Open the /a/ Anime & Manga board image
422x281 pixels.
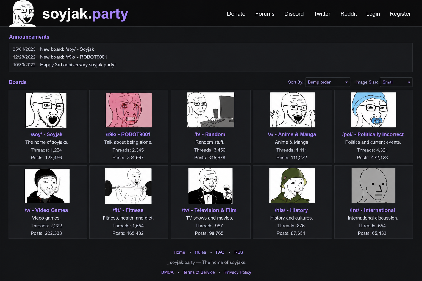coord(292,110)
